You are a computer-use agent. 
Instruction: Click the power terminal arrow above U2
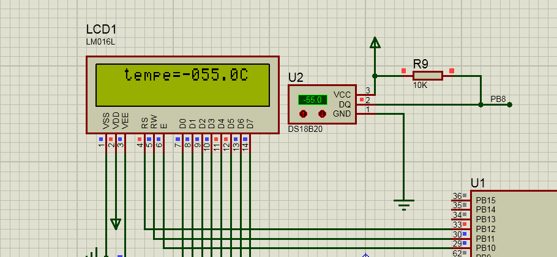[x=375, y=43]
